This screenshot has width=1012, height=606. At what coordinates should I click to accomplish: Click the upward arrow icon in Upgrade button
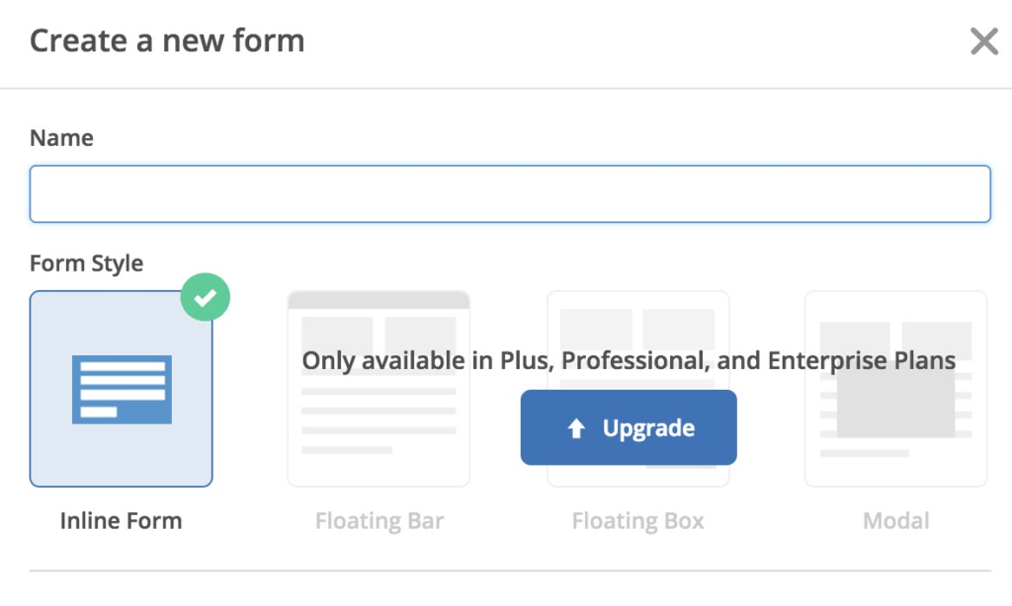pyautogui.click(x=576, y=428)
